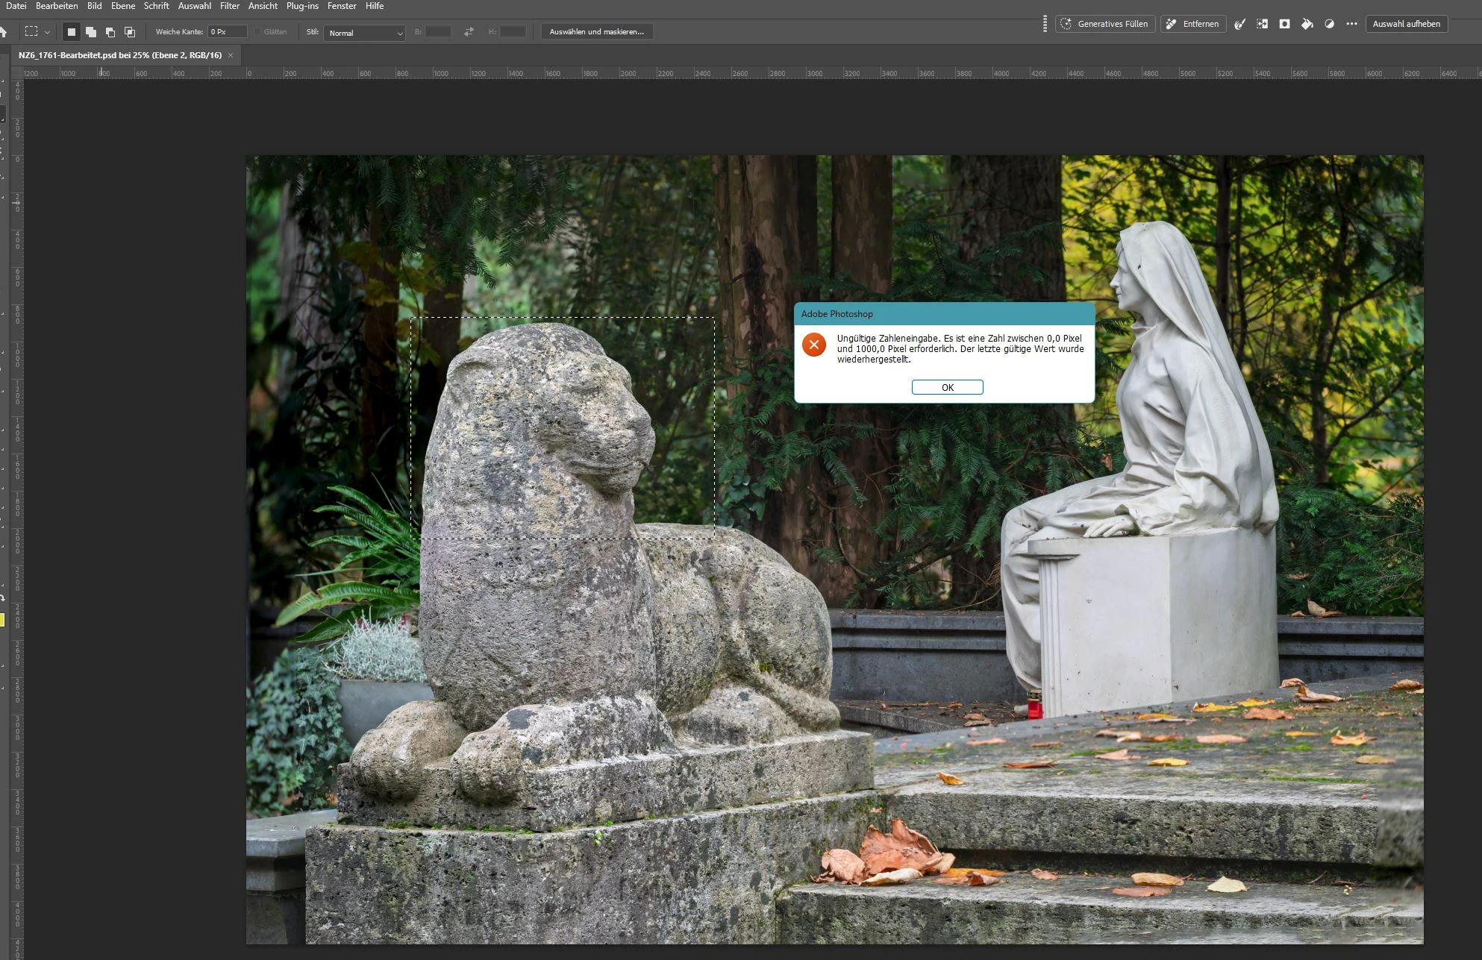Click the adjustment layer half-circle icon
The image size is (1482, 960).
tap(1329, 24)
